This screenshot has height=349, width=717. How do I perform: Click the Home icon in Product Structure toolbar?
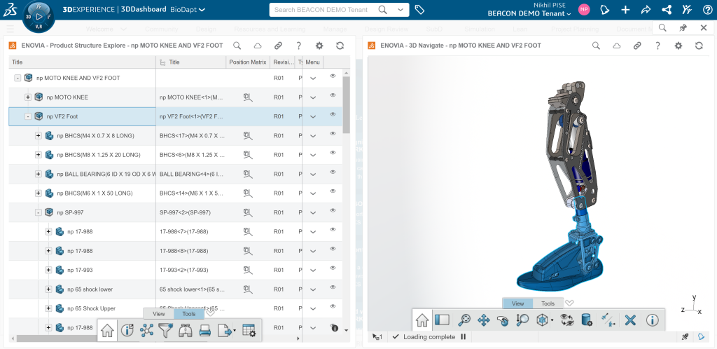pyautogui.click(x=107, y=330)
